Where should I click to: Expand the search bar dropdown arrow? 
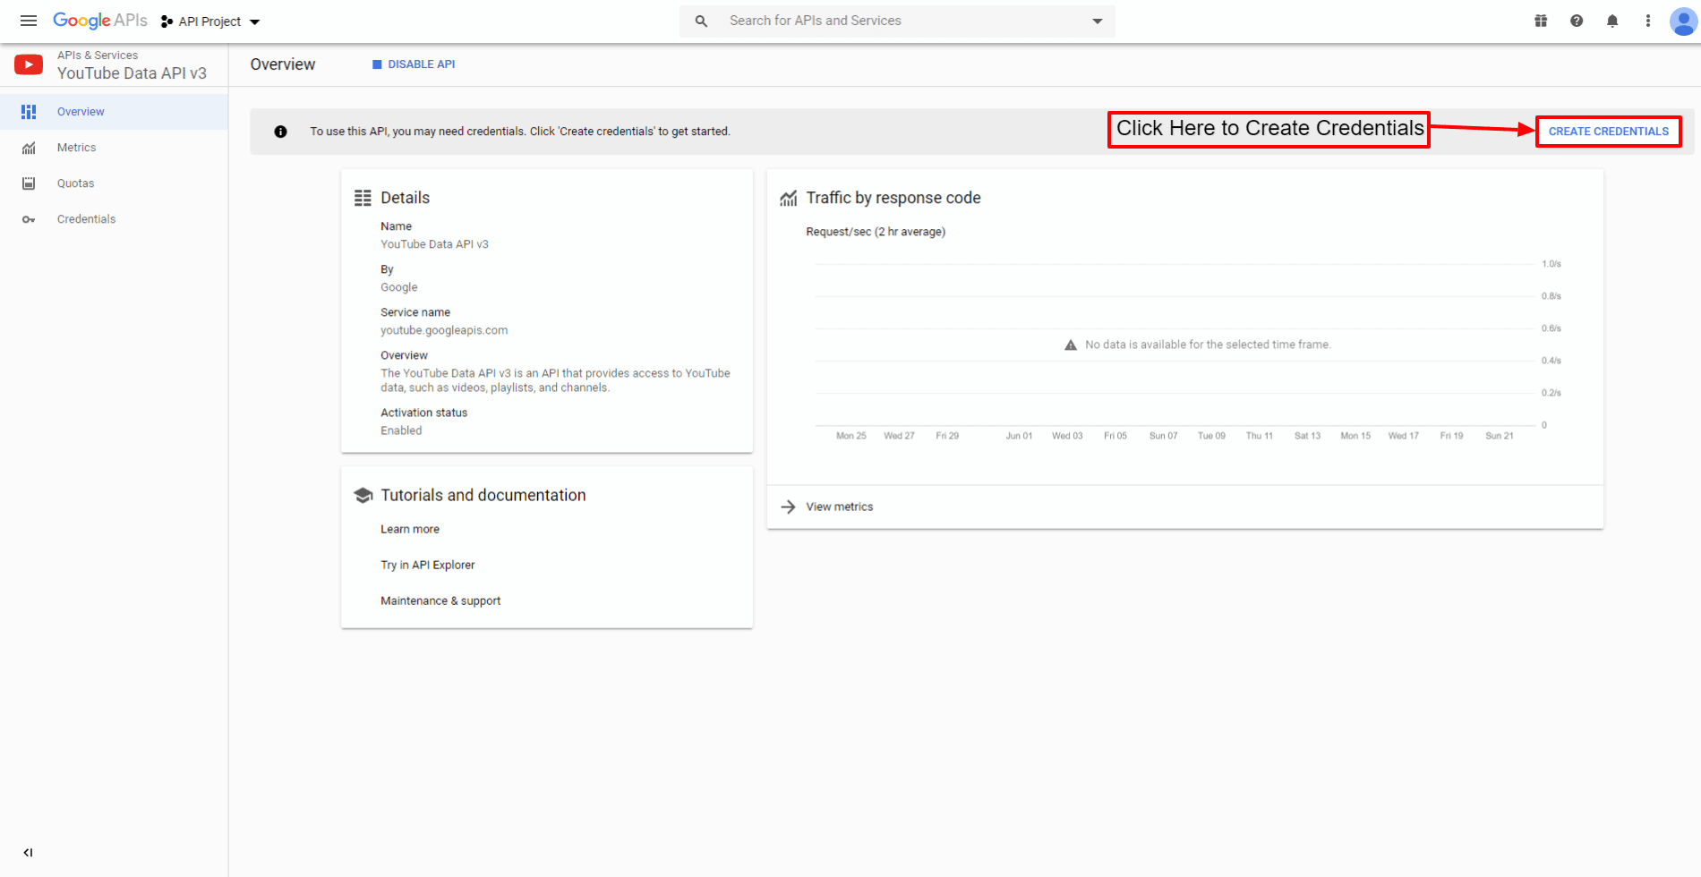1098,21
